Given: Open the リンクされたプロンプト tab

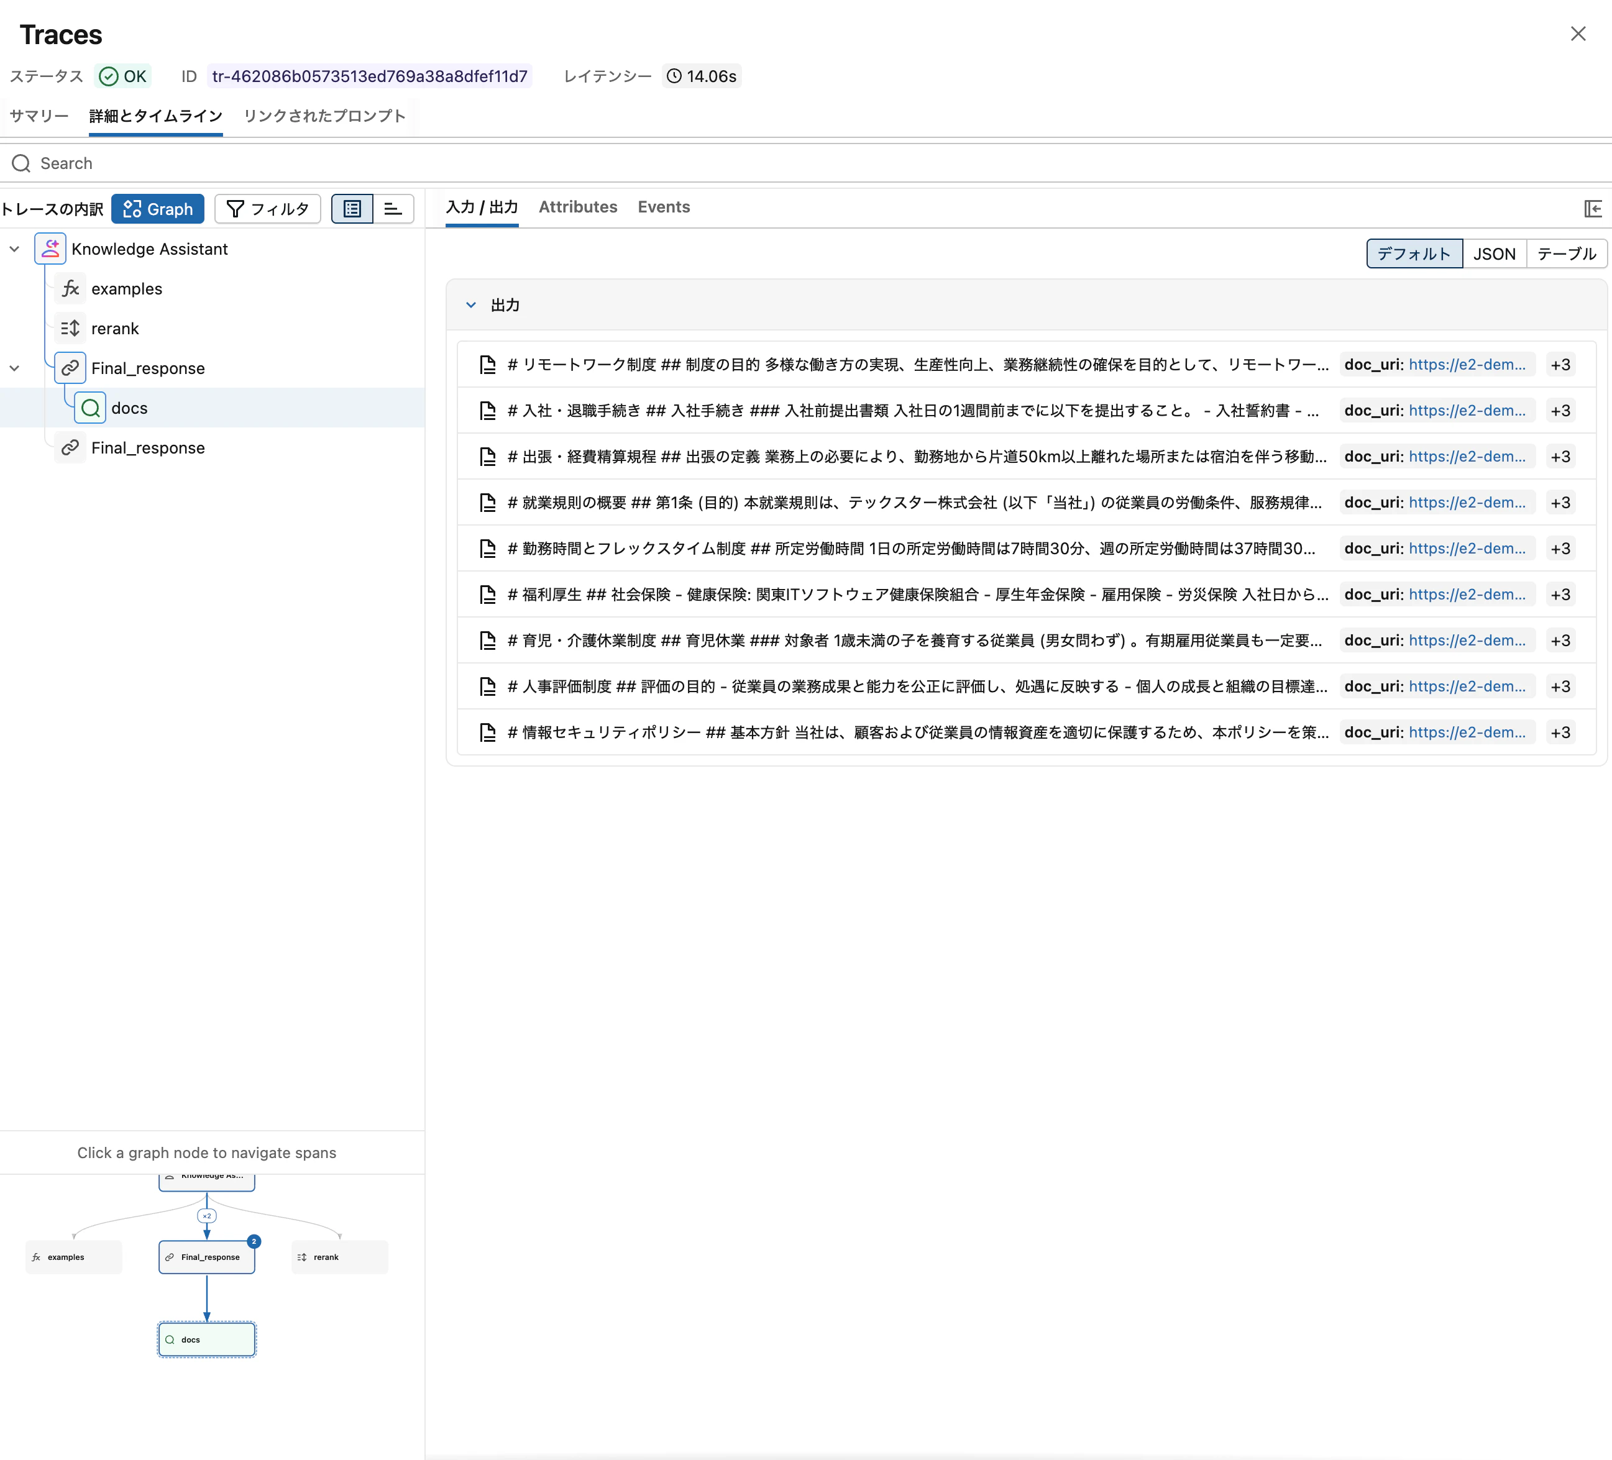Looking at the screenshot, I should 324,116.
